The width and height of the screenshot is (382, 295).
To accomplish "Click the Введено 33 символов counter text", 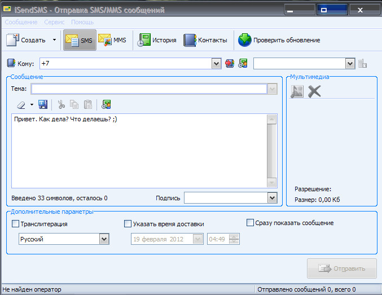I will (x=59, y=198).
